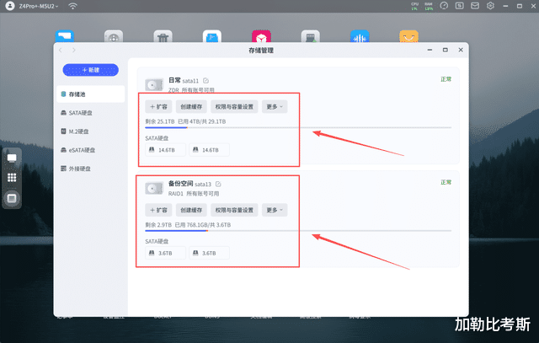Click the Wi-Fi connection status icon
Viewport: 539px width, 343px height.
[72, 6]
